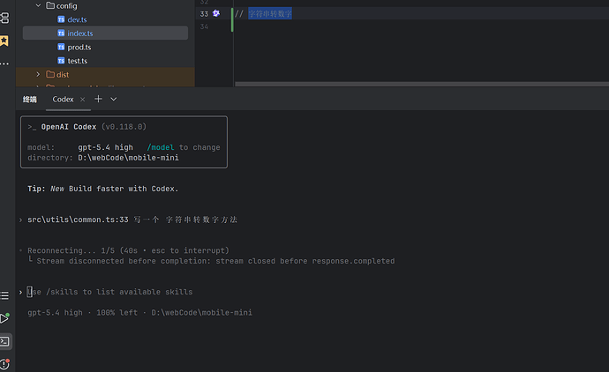Open dev.ts in the project tree

pyautogui.click(x=77, y=19)
